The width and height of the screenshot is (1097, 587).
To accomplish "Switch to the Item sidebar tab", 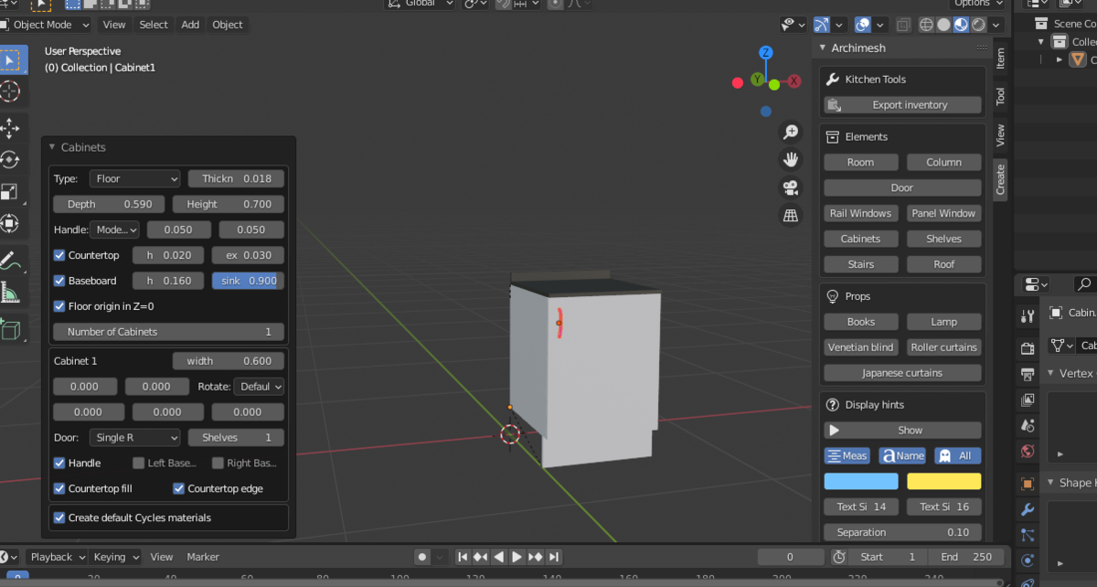I will click(x=1000, y=59).
